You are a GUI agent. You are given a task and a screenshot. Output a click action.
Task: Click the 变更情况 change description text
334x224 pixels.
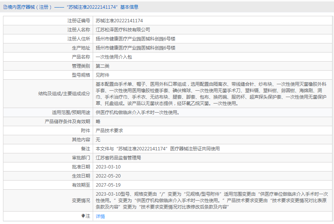pyautogui.click(x=212, y=201)
